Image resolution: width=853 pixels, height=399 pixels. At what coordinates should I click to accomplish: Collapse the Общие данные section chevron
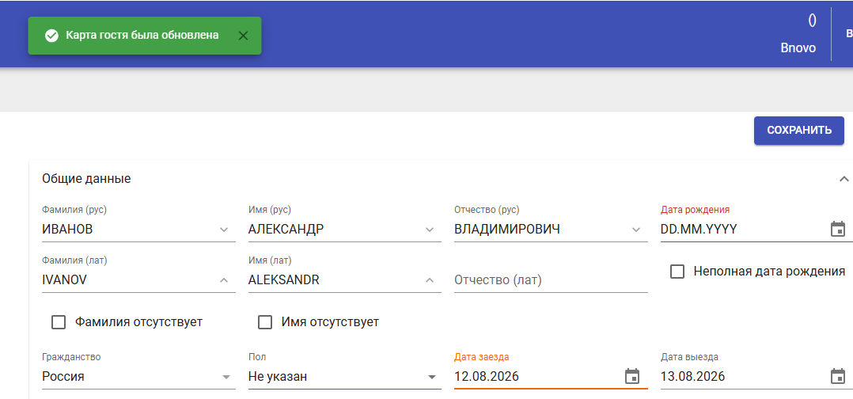844,179
